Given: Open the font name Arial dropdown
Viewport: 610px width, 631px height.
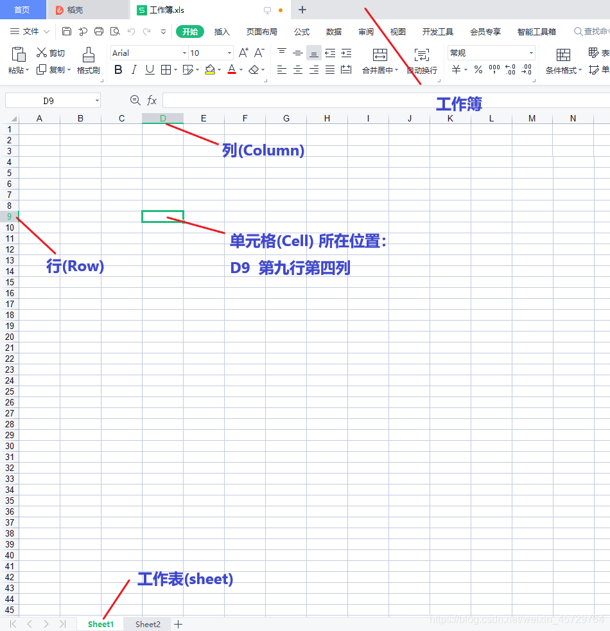Looking at the screenshot, I should 184,53.
